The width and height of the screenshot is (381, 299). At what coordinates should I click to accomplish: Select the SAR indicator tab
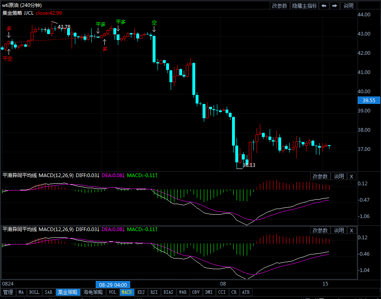(48, 292)
